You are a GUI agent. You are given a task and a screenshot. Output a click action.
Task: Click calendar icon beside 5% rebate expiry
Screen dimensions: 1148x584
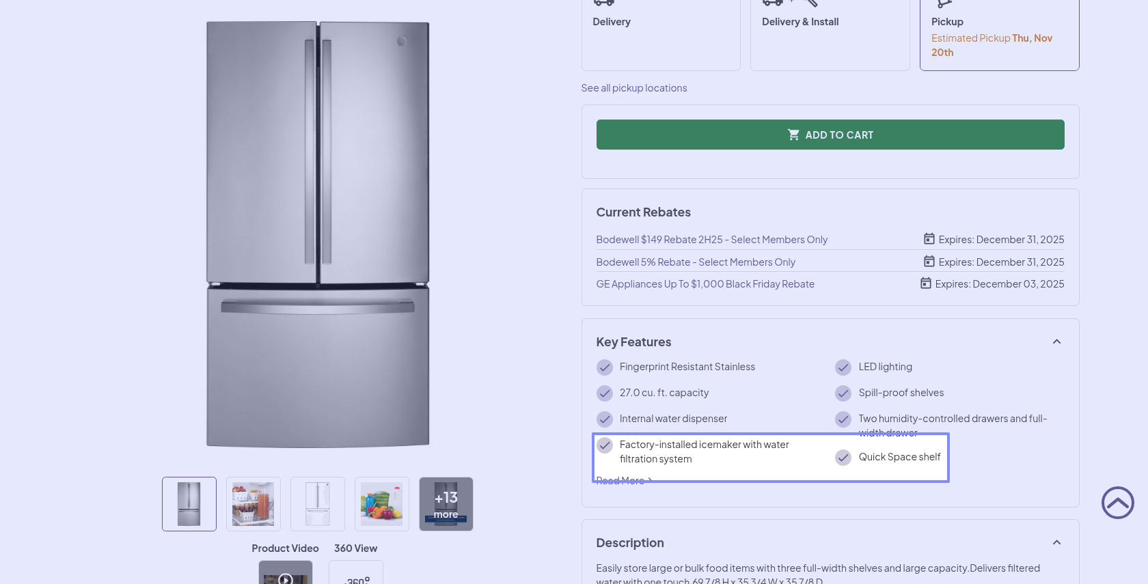pyautogui.click(x=929, y=262)
